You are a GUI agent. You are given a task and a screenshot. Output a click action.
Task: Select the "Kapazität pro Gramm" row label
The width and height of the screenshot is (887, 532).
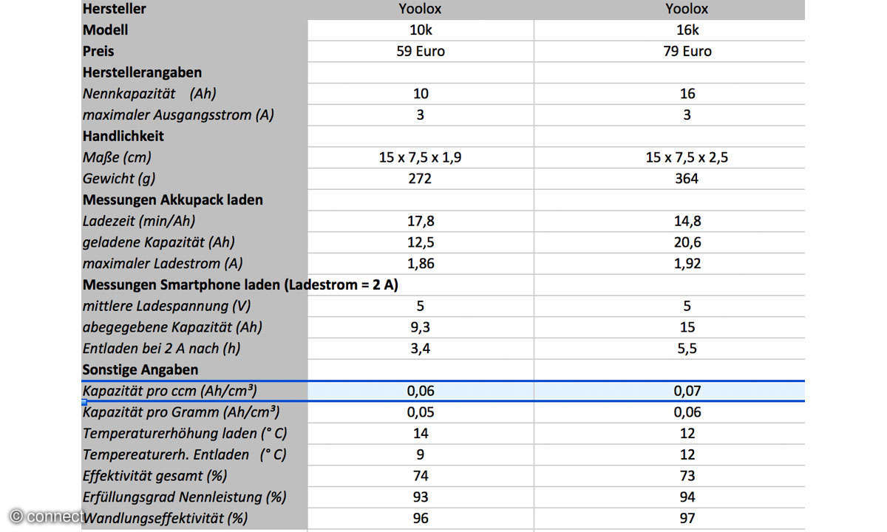181,412
